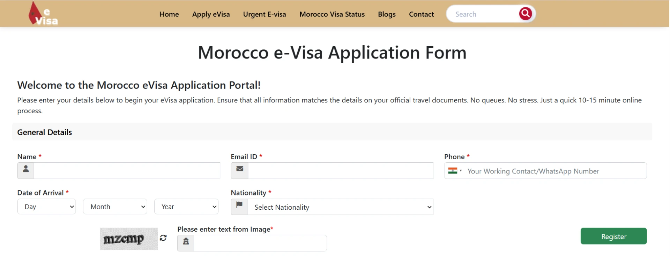The image size is (670, 256).
Task: Click the building icon beside the captcha input
Action: [185, 241]
